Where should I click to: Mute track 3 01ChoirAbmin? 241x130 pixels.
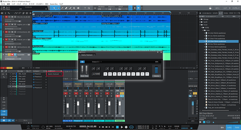[6, 32]
